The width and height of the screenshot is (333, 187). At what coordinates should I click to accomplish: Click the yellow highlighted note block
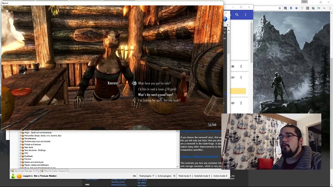pyautogui.click(x=238, y=91)
